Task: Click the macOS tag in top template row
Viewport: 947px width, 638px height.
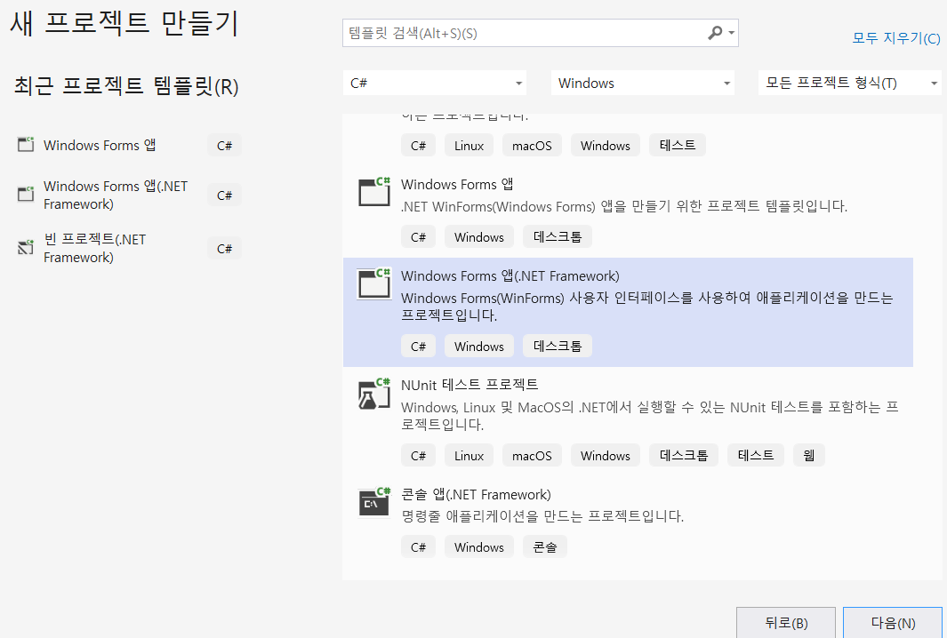Action: click(532, 146)
